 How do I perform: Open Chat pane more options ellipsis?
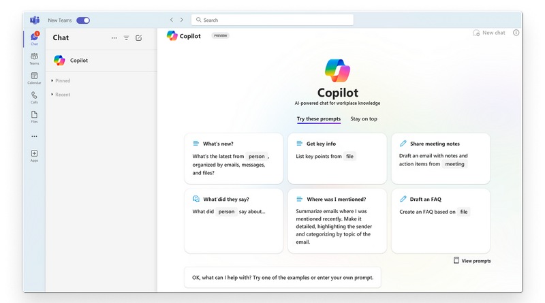tap(114, 38)
